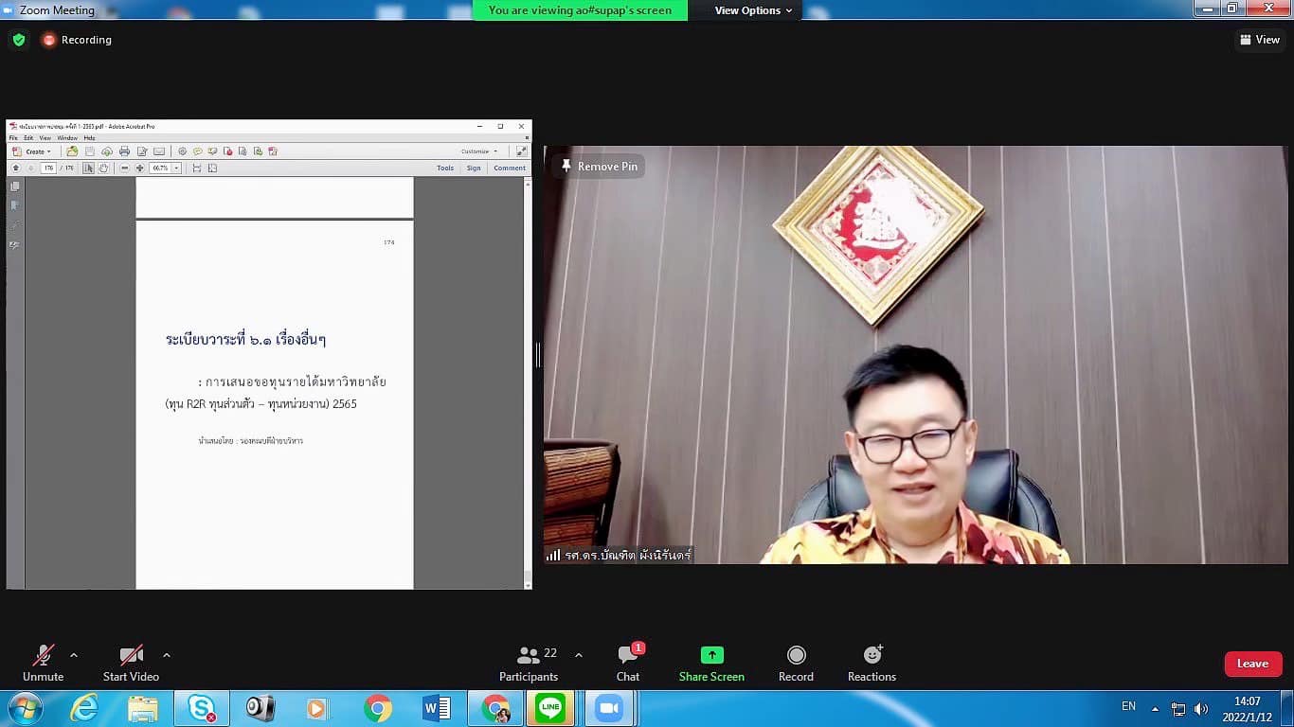Screen dimensions: 1294x727
Task: Open the View Options dropdown
Action: (753, 10)
